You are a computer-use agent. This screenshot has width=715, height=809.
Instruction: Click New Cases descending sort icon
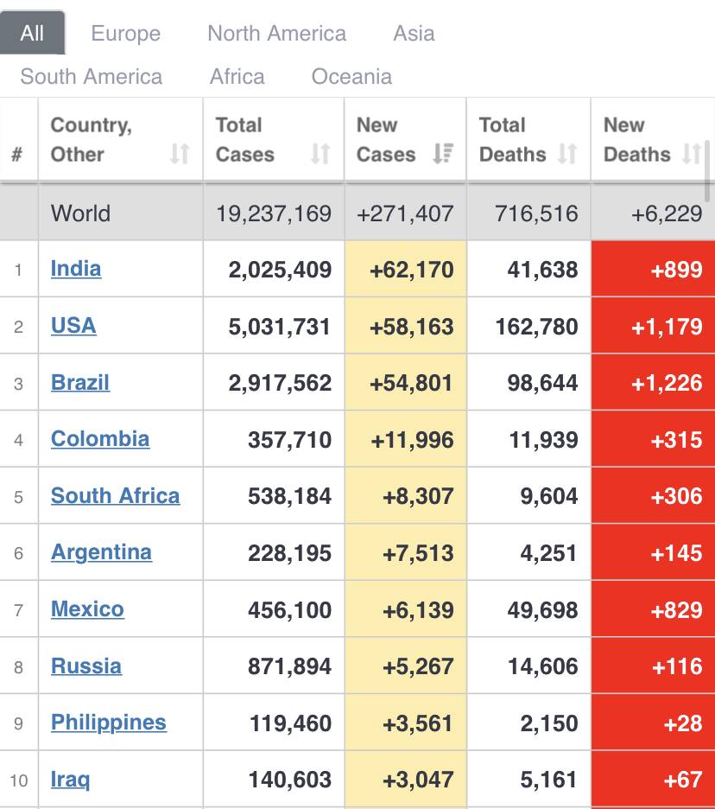[443, 154]
